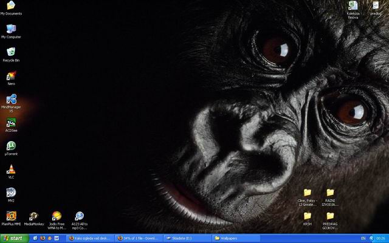Launch Firefox from the quick launch bar
389x243 pixels.
click(x=43, y=238)
